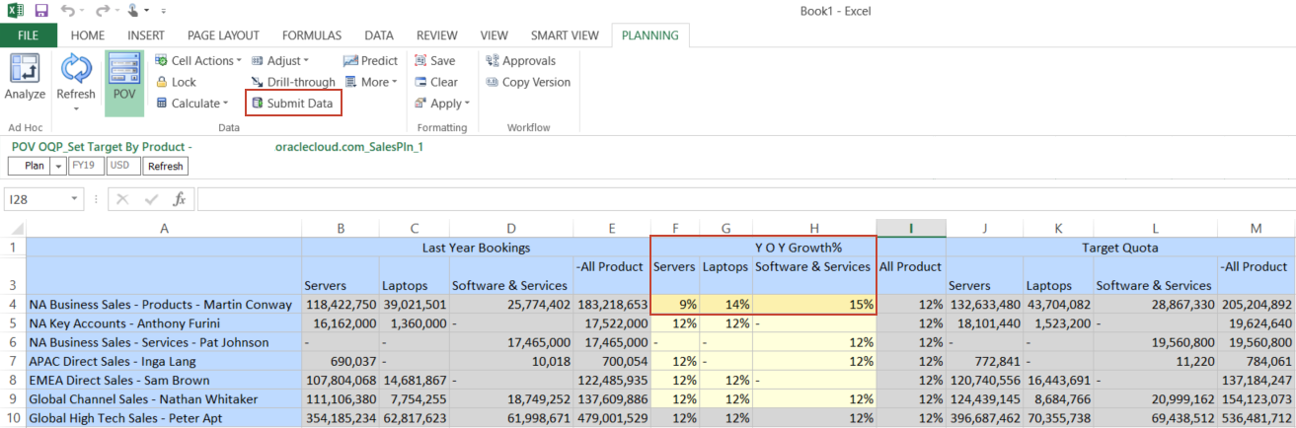The image size is (1296, 428).
Task: Select row 4 header
Action: coord(13,305)
